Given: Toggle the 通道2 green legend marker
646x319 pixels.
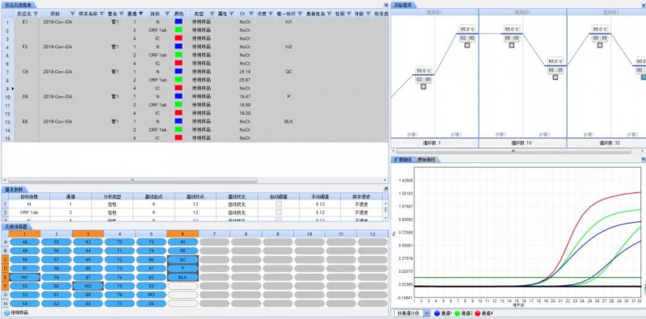Looking at the screenshot, I should point(457,313).
